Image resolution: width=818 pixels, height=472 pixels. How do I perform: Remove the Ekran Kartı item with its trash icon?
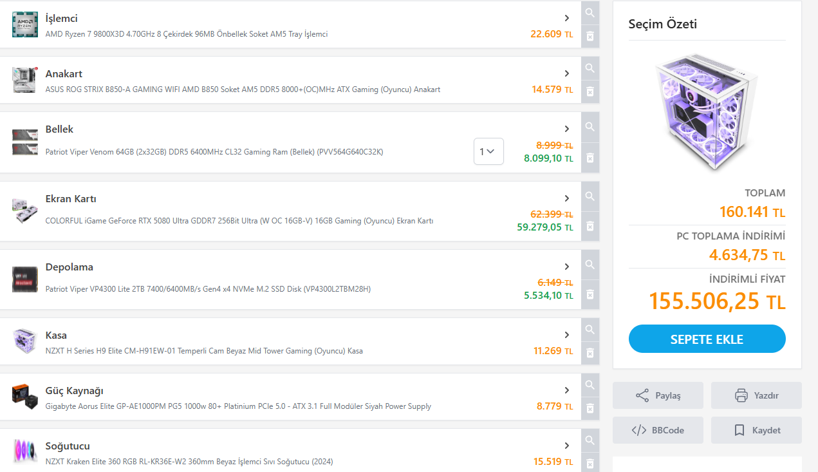[x=590, y=226]
